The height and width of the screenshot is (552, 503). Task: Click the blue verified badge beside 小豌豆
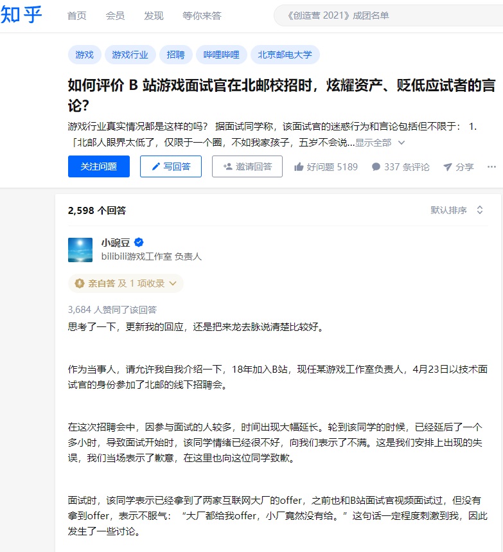pos(139,242)
